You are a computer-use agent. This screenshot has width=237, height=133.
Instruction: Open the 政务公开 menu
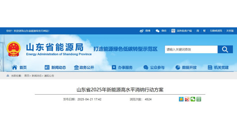[x=87, y=67]
